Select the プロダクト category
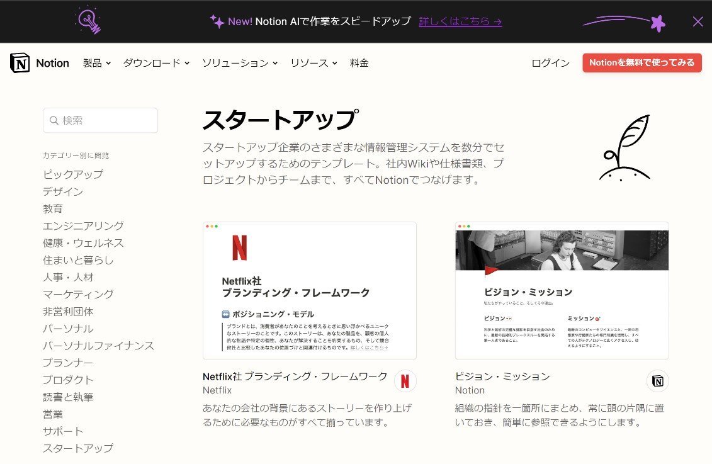Image resolution: width=712 pixels, height=464 pixels. click(68, 380)
